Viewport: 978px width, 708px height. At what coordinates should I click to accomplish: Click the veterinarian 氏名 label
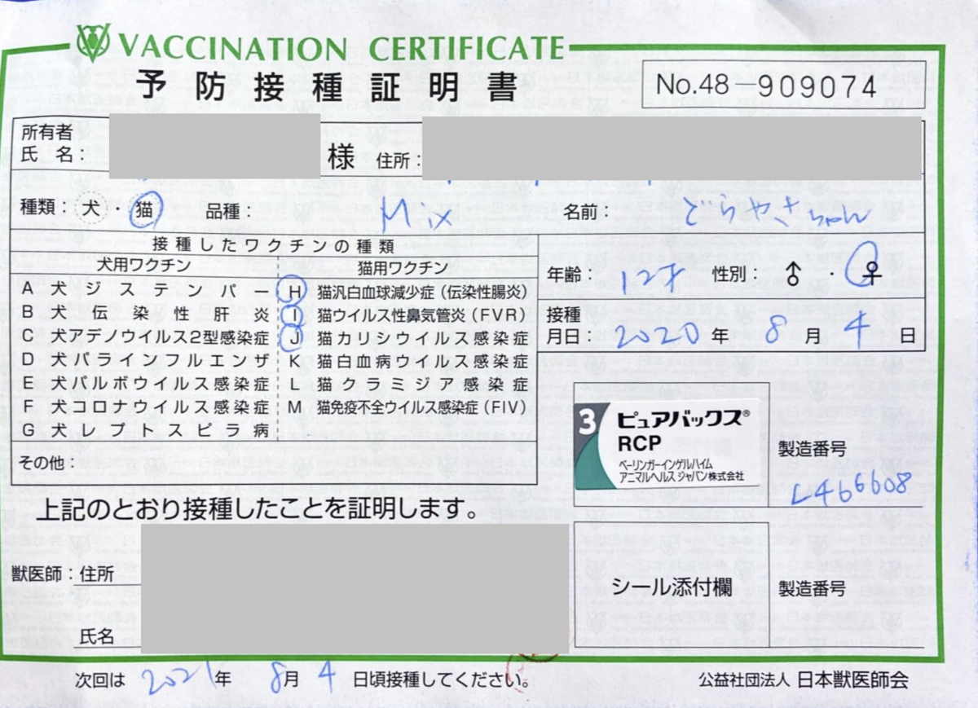click(x=97, y=637)
